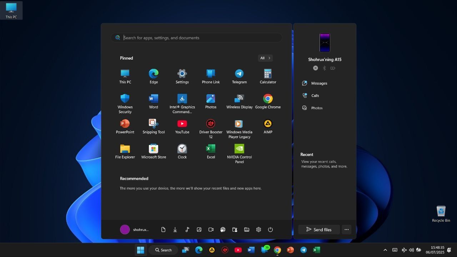This screenshot has width=457, height=257.
Task: Open the Snipping Tool pinned app
Action: (154, 127)
